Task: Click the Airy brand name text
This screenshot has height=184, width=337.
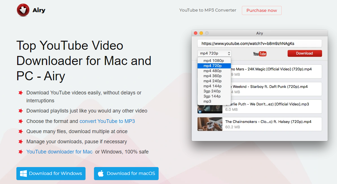Action: [x=39, y=10]
